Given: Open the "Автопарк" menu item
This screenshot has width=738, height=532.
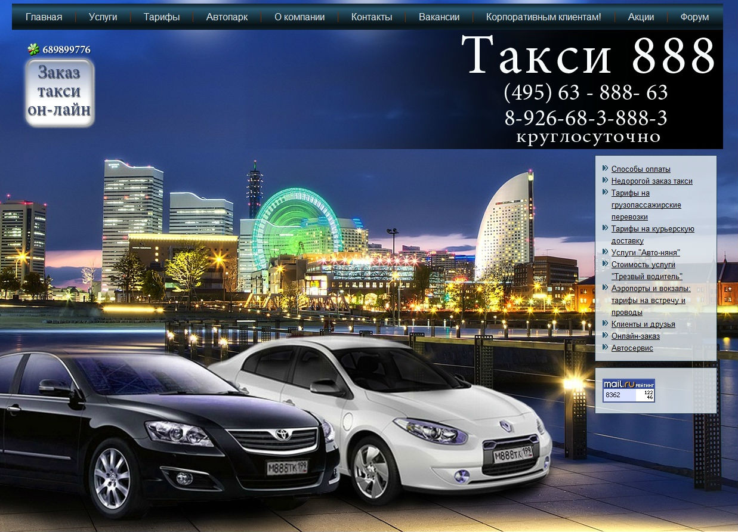Looking at the screenshot, I should 227,17.
